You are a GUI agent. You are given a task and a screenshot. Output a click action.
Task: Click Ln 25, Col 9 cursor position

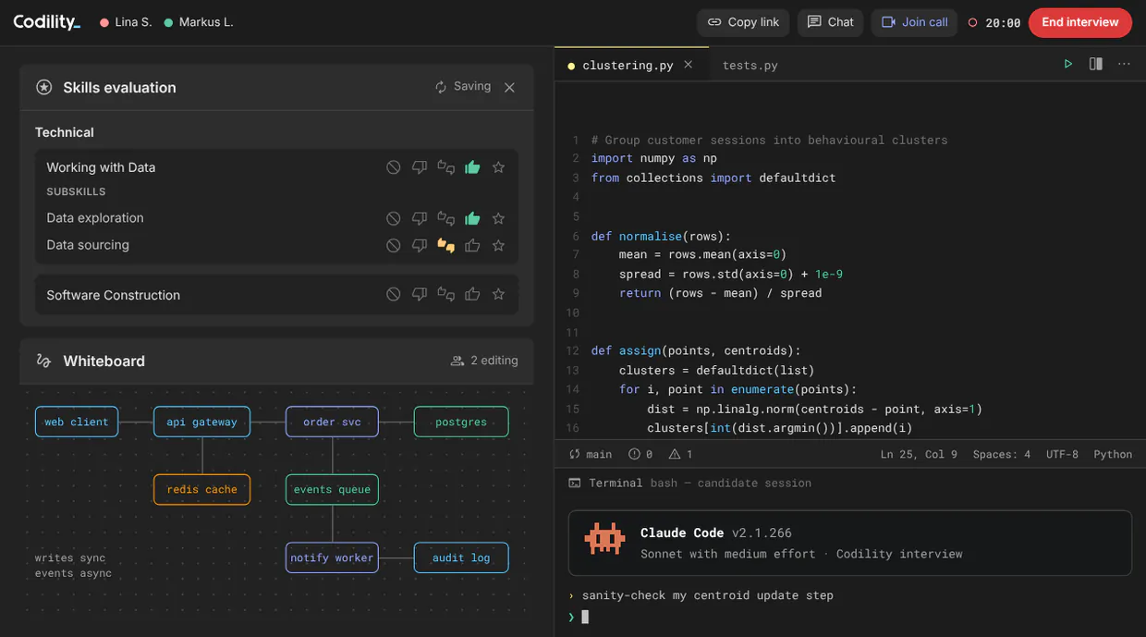point(919,454)
